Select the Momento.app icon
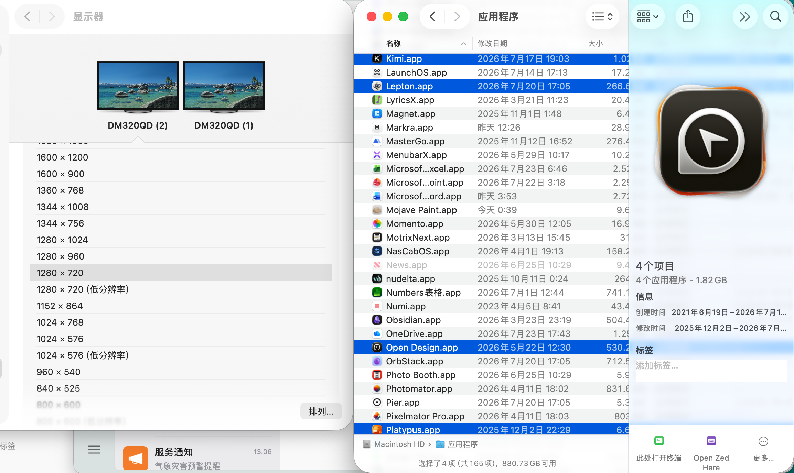Viewport: 794px width, 473px height. tap(377, 224)
